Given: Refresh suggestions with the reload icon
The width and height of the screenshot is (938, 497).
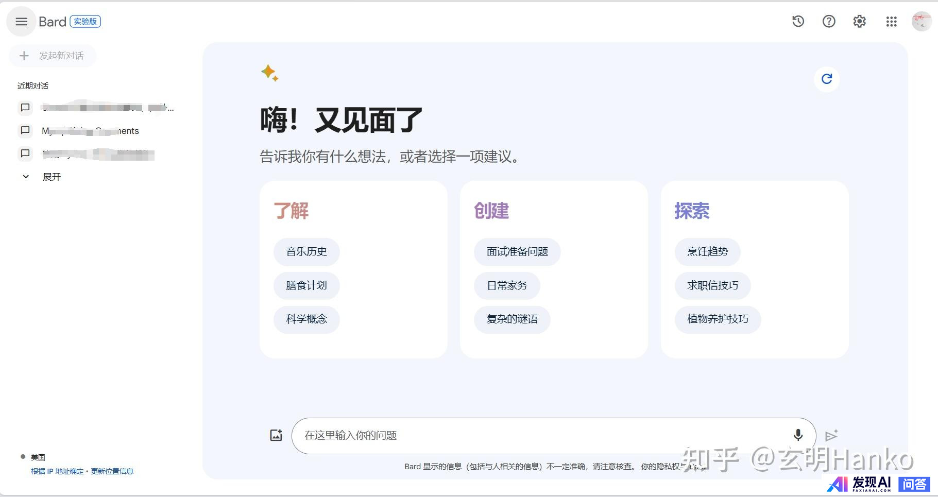Looking at the screenshot, I should coord(826,79).
